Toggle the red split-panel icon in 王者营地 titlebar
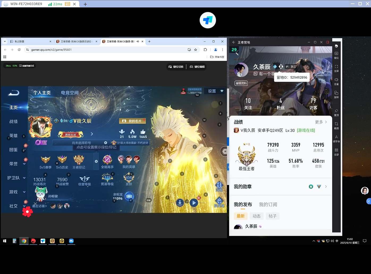The image size is (371, 274). pyautogui.click(x=328, y=42)
